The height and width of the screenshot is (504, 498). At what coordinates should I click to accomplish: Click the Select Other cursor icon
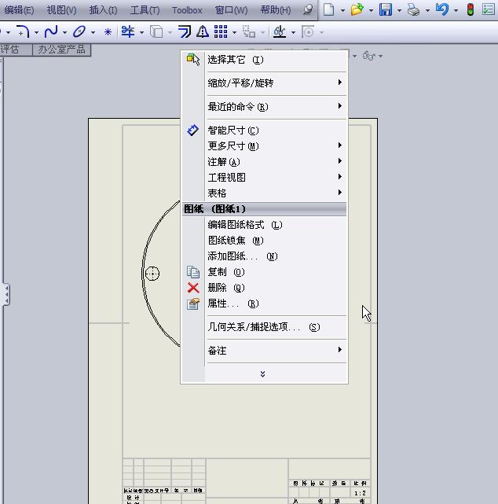[x=193, y=60]
